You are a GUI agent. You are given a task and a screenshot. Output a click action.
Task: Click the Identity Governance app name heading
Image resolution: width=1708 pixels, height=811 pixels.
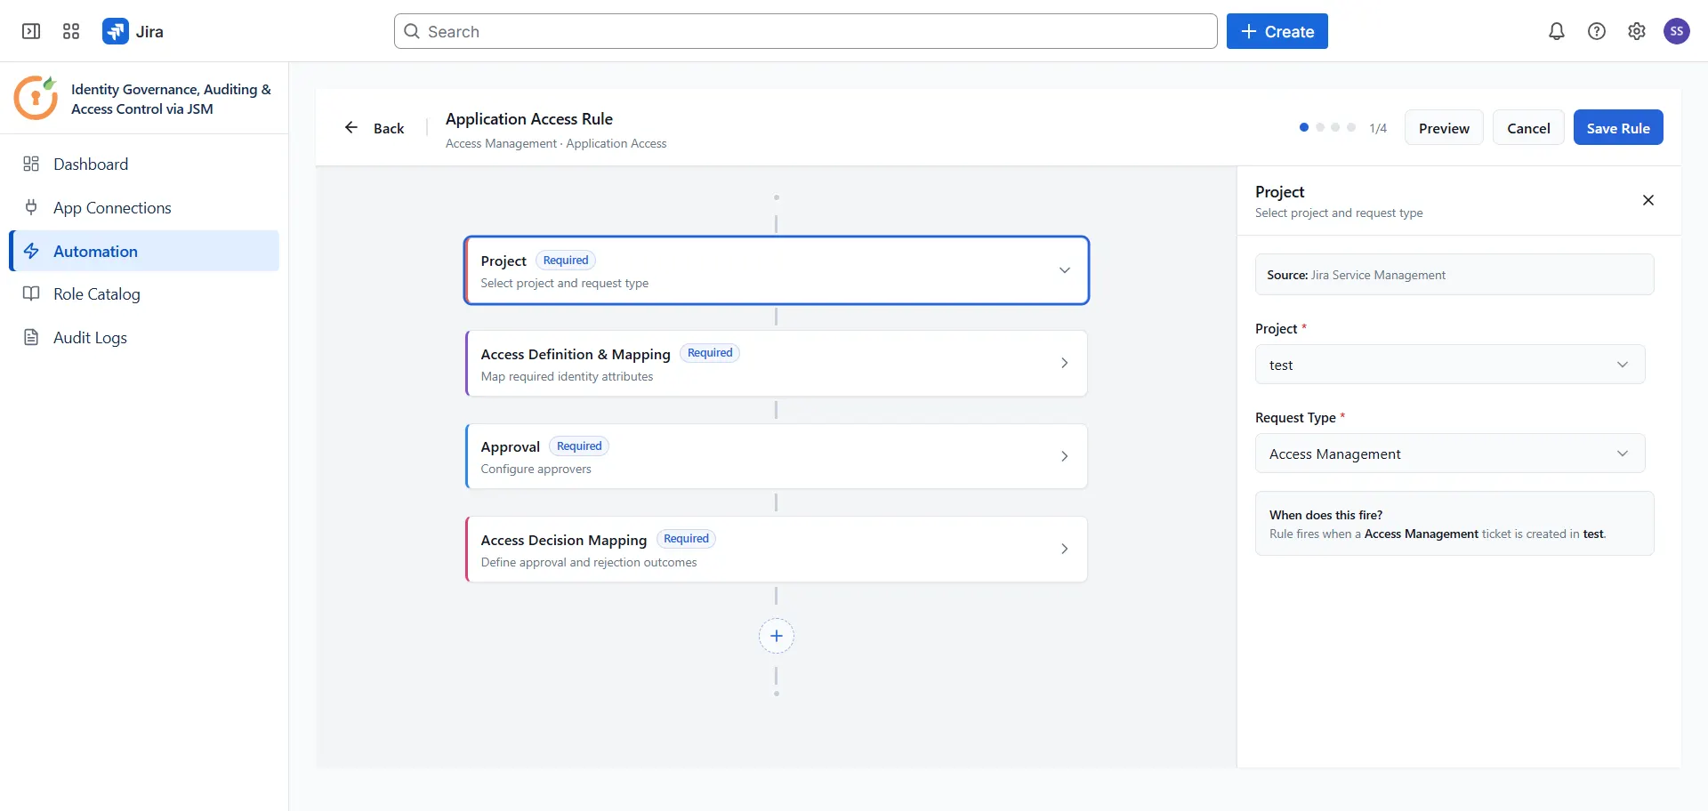pos(171,99)
